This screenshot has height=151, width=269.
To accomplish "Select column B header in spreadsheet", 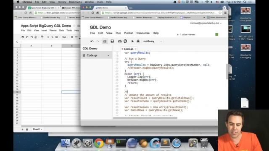I will [x=51, y=46].
